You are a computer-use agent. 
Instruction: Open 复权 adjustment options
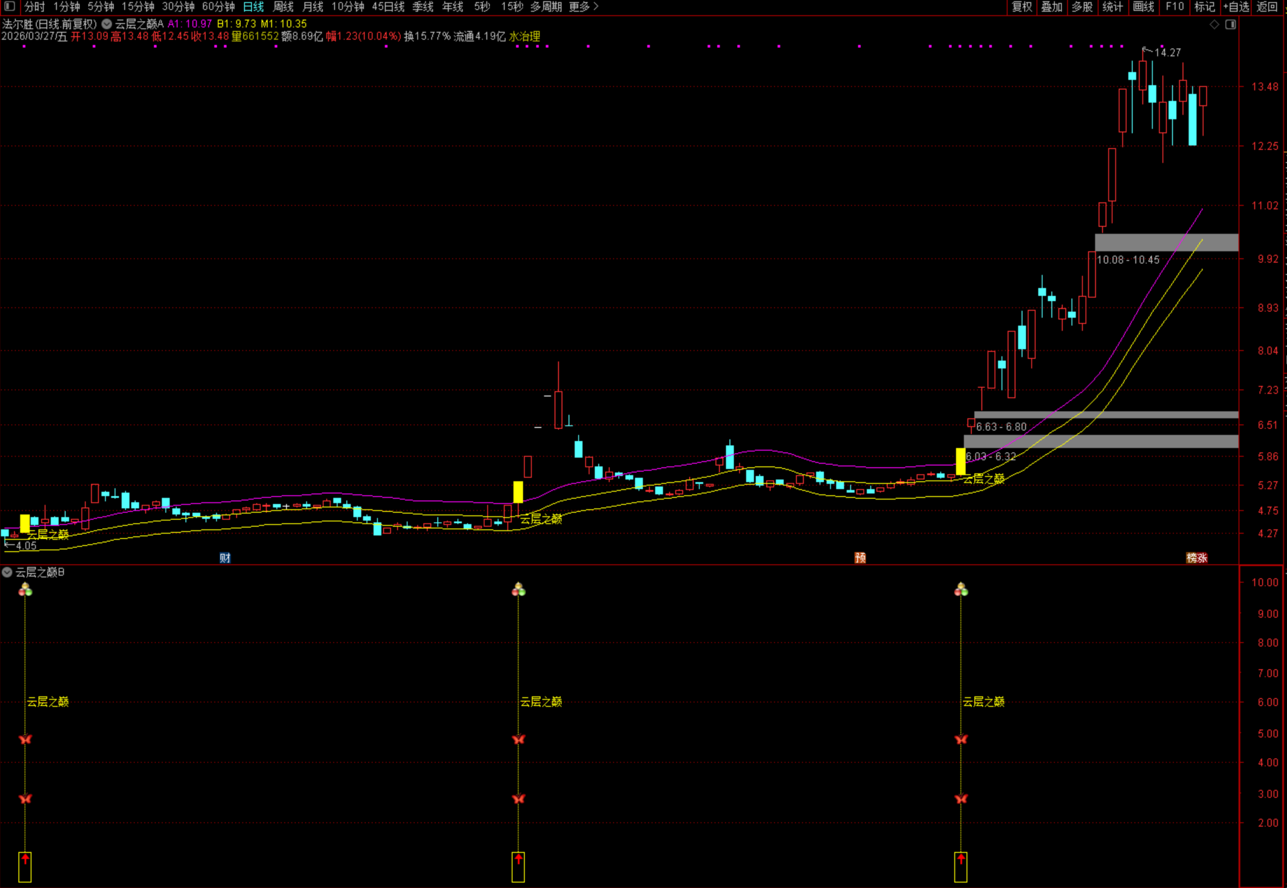pos(1022,7)
